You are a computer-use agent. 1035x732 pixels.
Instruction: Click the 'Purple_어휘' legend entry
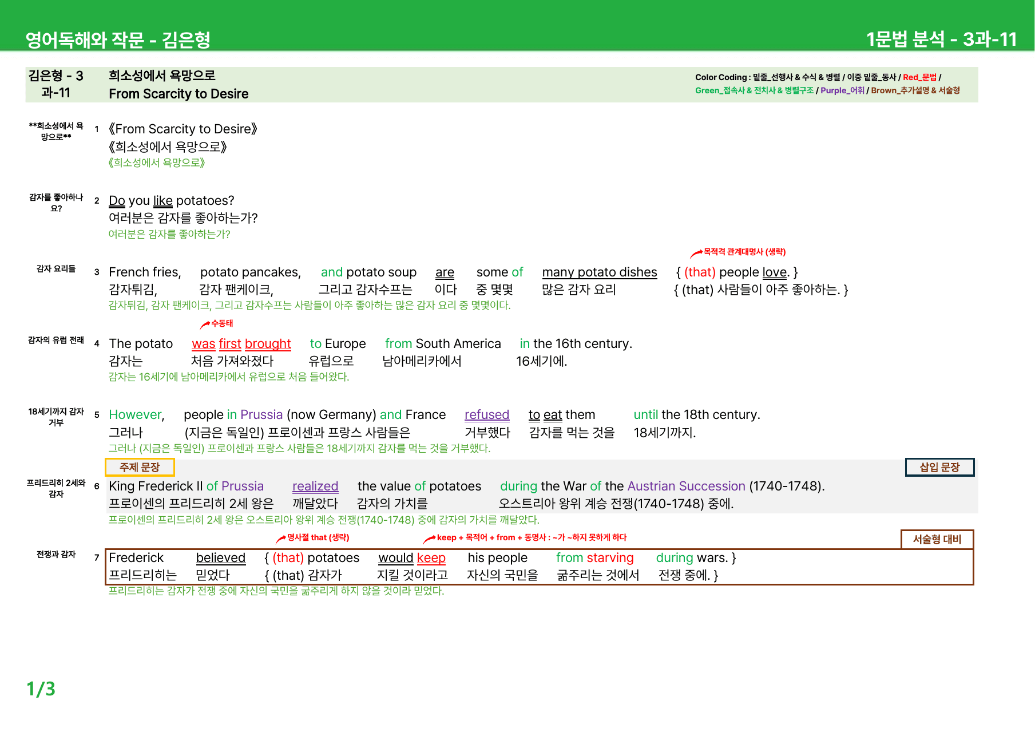(842, 90)
